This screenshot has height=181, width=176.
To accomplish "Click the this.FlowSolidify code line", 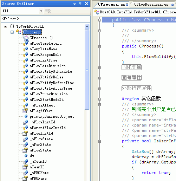I will pos(154,57).
